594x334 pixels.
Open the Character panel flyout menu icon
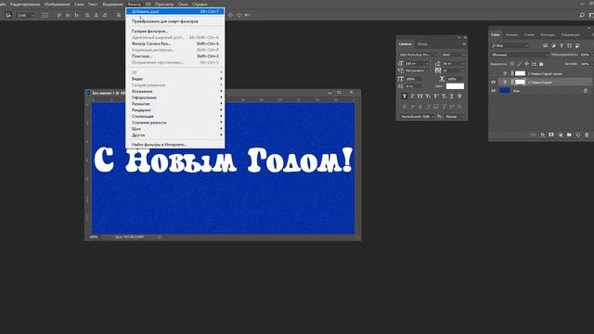pyautogui.click(x=464, y=44)
